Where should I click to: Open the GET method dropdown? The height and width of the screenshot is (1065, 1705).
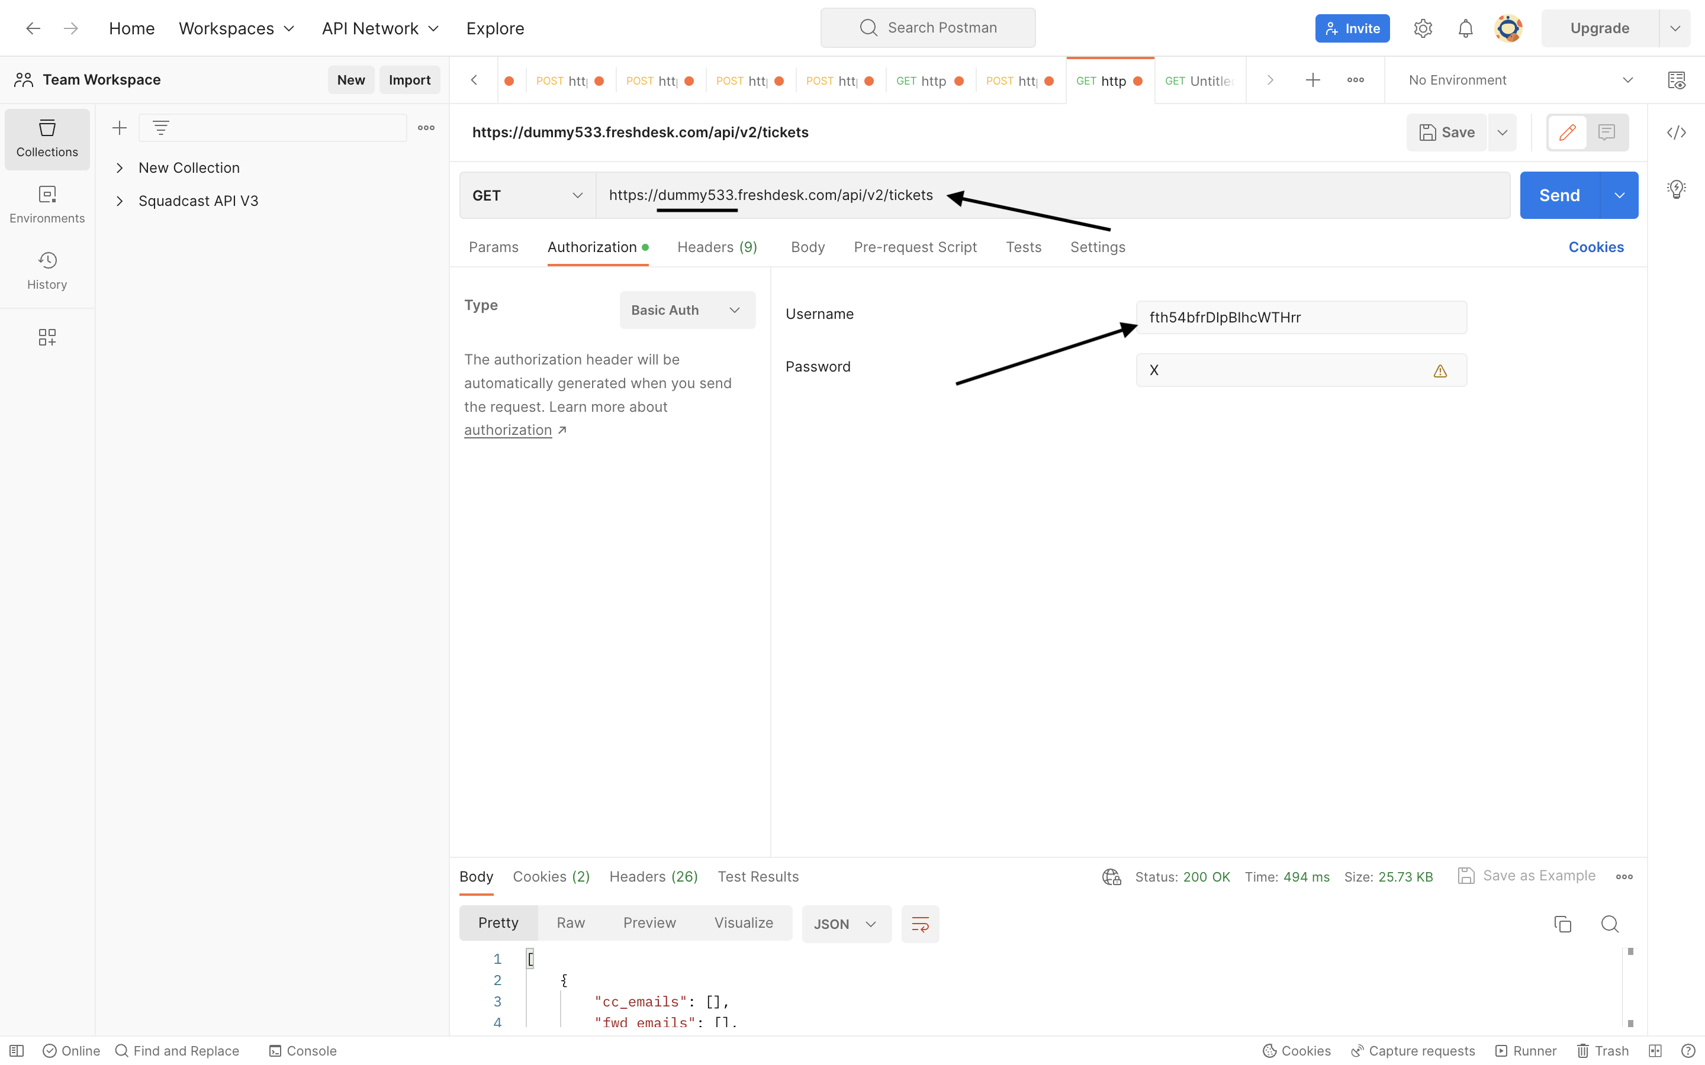pos(527,195)
